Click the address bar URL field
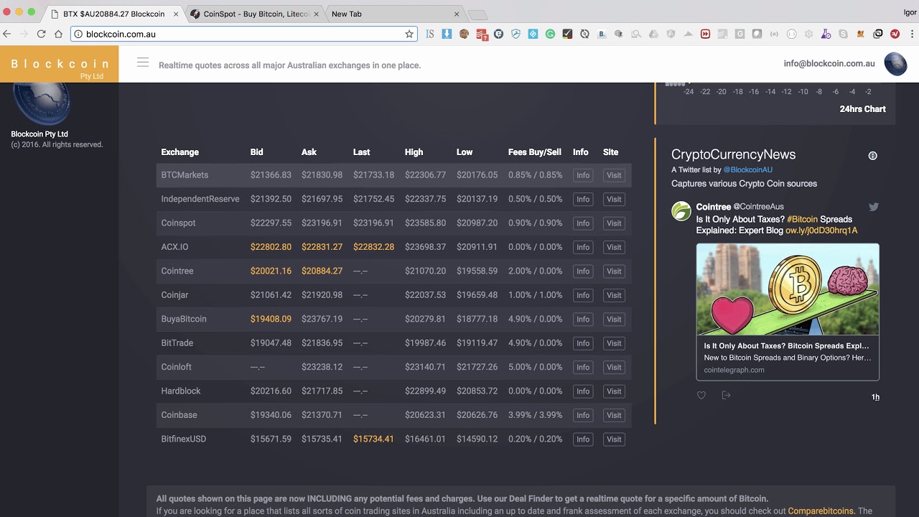 click(244, 34)
